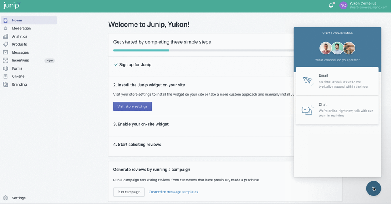Viewport: 391px width, 204px height.
Task: Open Customize message templates link
Action: click(x=173, y=192)
